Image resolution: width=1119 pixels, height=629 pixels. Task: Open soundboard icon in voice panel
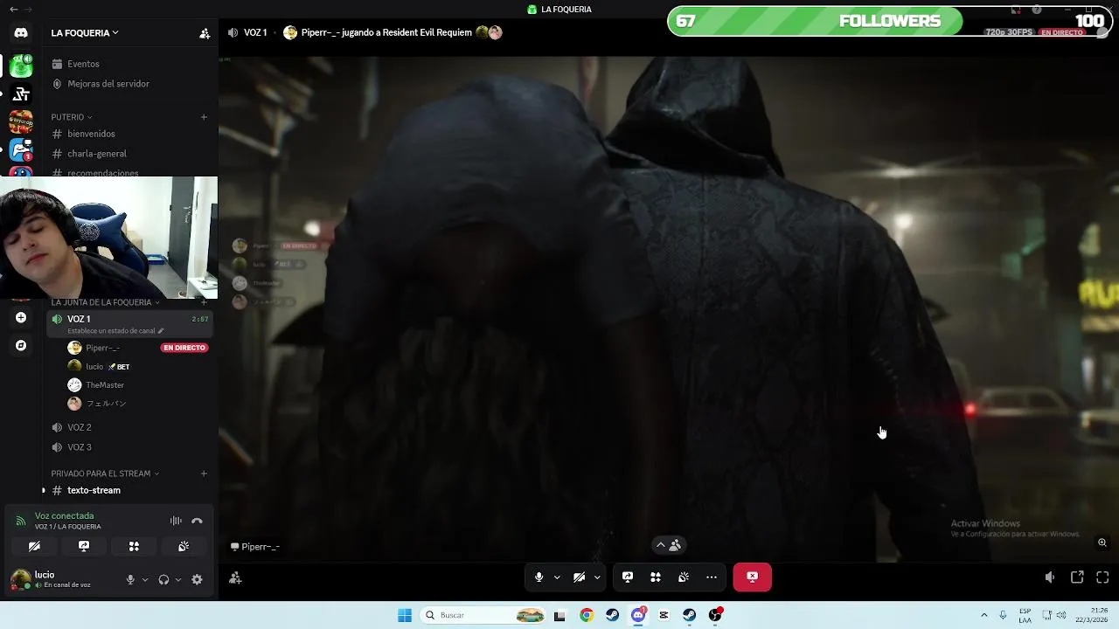pyautogui.click(x=184, y=546)
